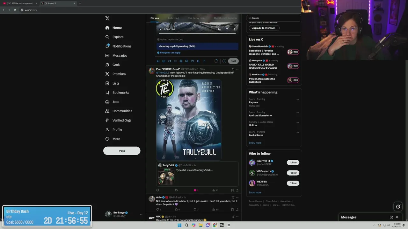Click the X logo above the sidebar
This screenshot has height=229, width=408.
[x=107, y=18]
